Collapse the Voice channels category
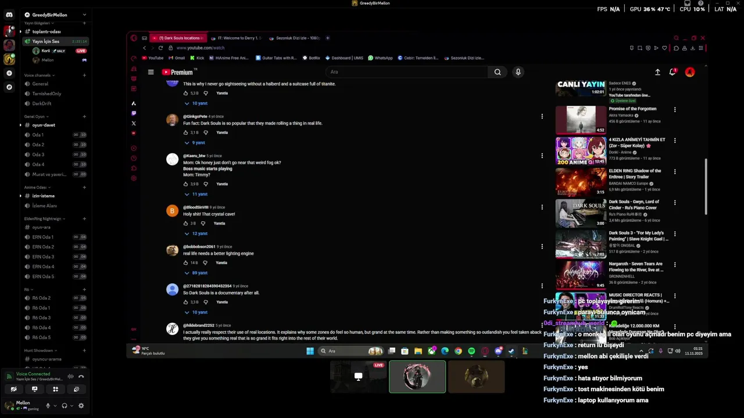The width and height of the screenshot is (744, 418). click(39, 75)
